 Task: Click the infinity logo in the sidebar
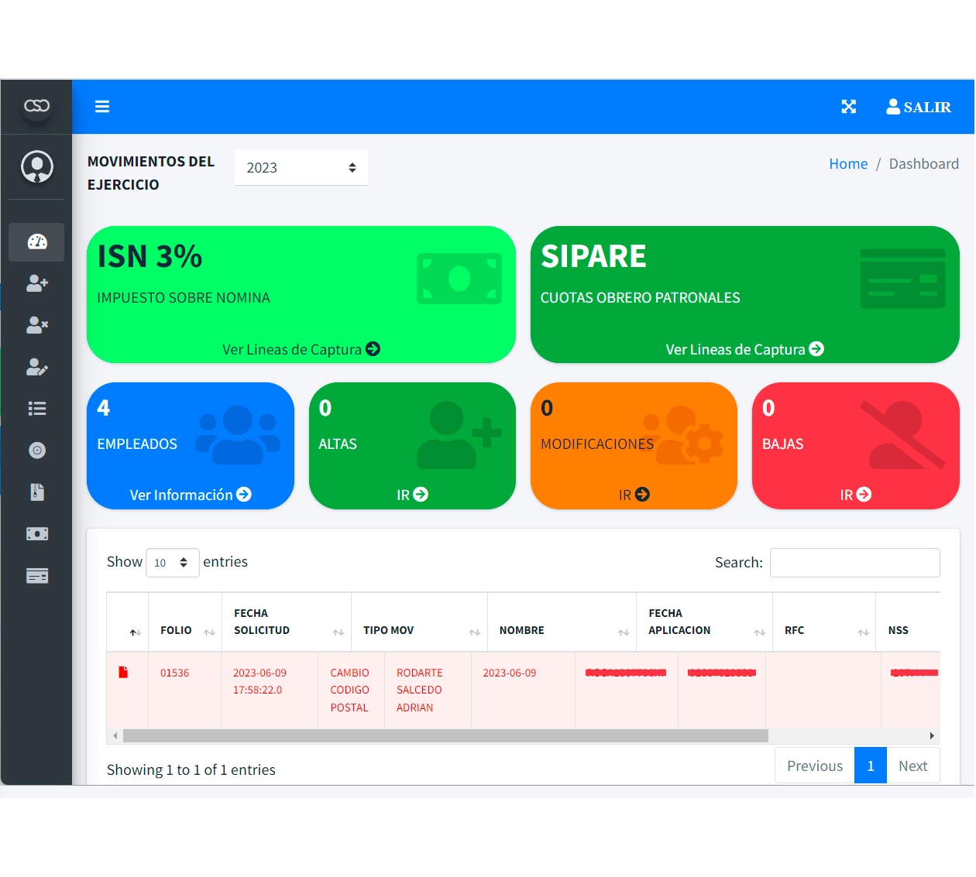tap(36, 105)
